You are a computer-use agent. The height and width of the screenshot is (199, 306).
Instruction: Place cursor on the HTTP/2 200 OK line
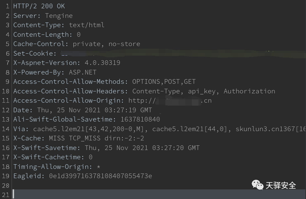pyautogui.click(x=39, y=6)
